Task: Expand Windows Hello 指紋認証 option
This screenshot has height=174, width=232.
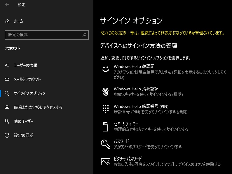Action: point(163,92)
